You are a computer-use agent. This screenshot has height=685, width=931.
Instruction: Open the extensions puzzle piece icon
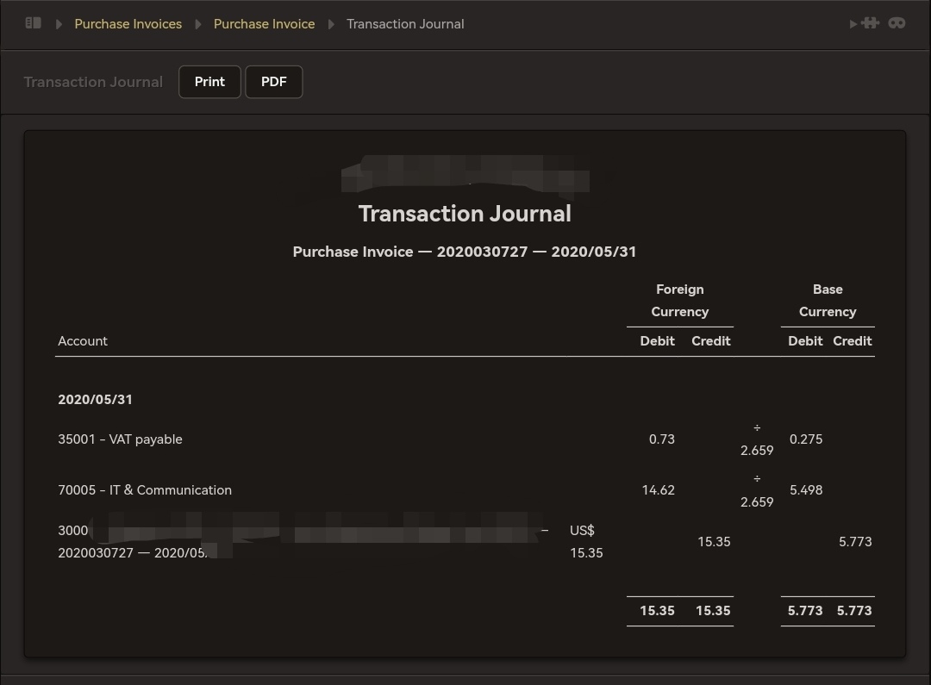click(871, 22)
